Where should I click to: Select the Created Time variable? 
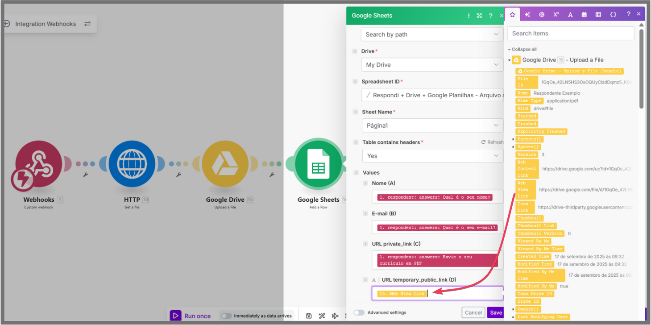533,257
